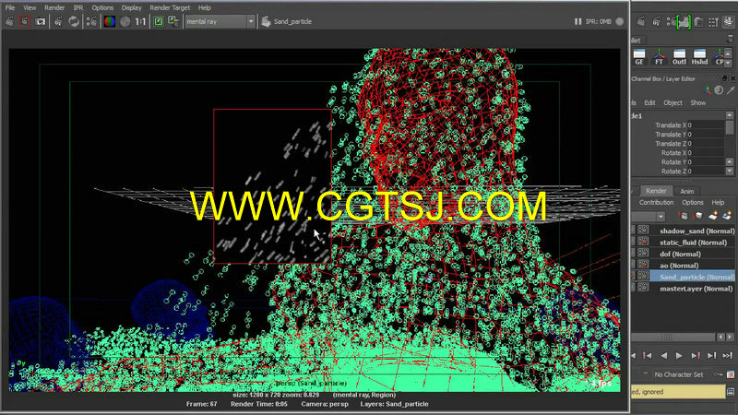Select the Render Region icon with red border

click(x=25, y=21)
